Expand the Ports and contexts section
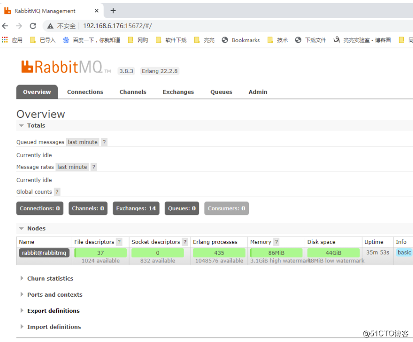 (x=55, y=294)
